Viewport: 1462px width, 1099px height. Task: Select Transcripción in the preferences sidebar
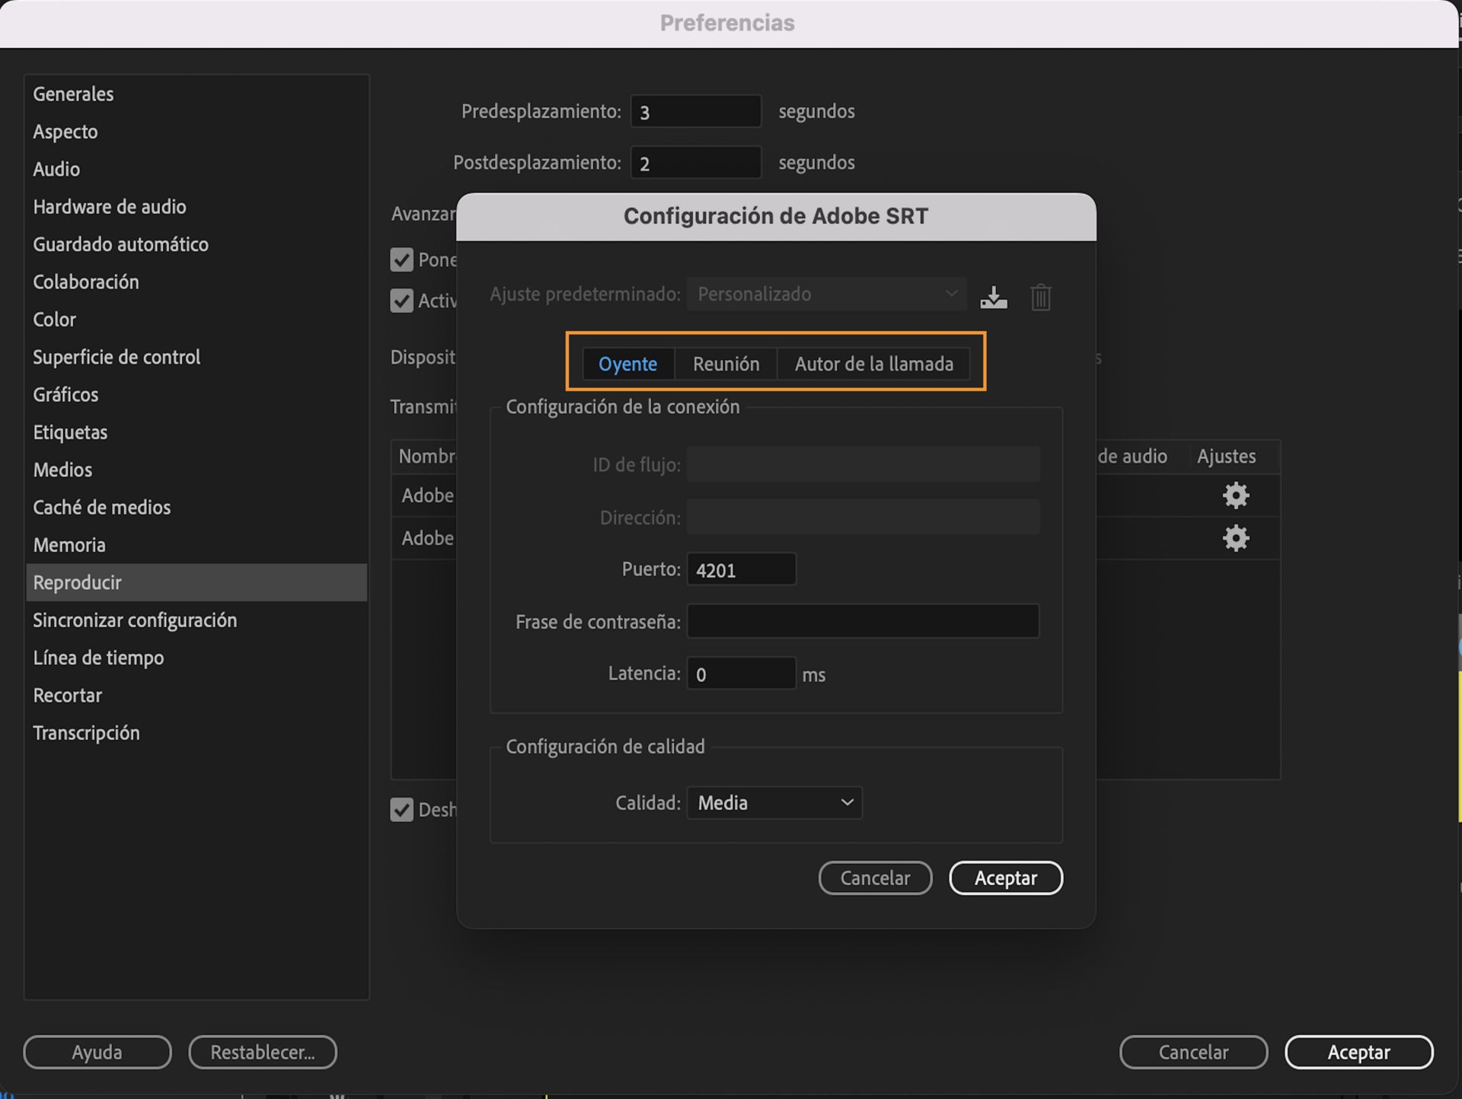click(x=87, y=732)
